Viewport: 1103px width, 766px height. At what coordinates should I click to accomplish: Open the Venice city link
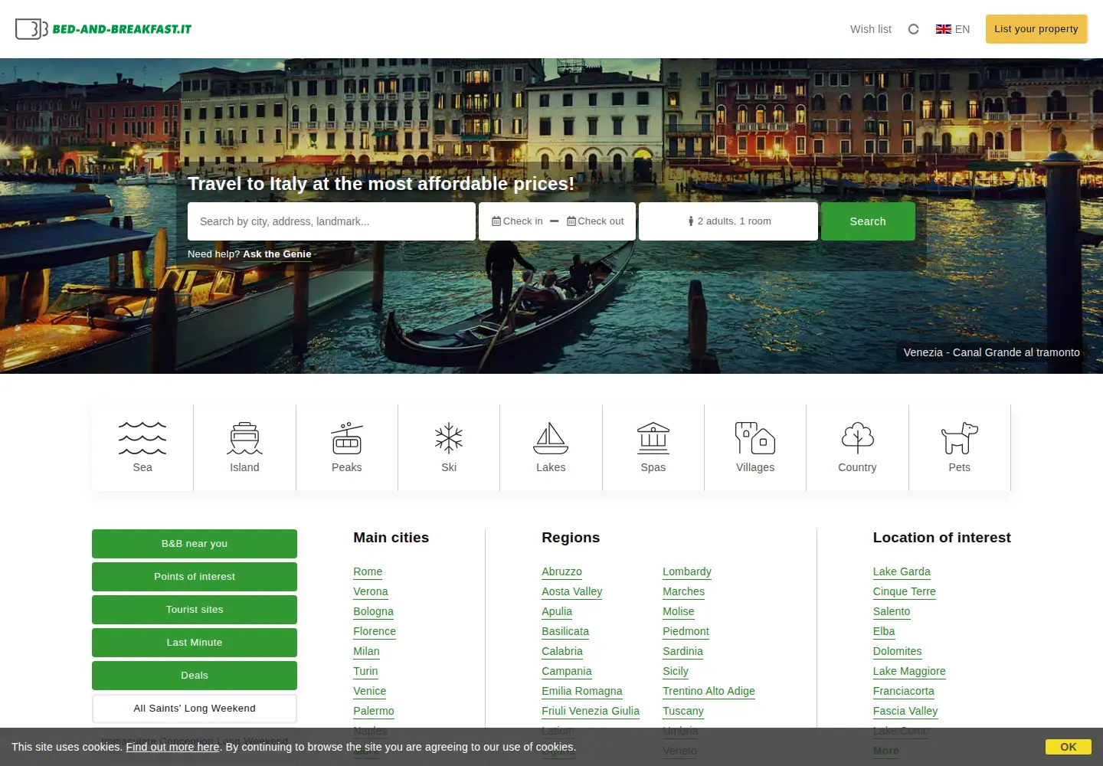(x=370, y=691)
